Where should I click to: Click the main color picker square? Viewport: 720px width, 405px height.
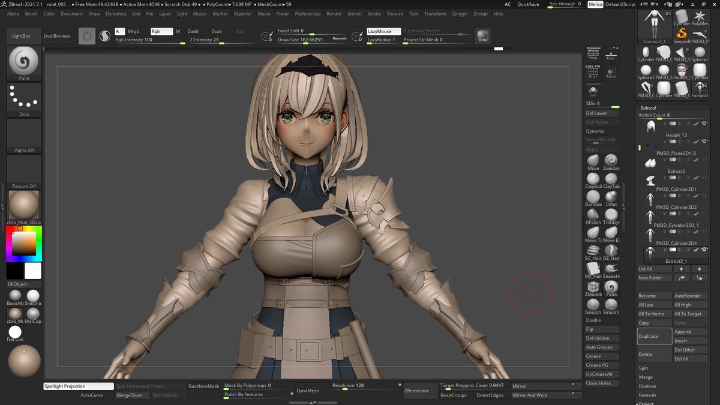click(x=25, y=242)
